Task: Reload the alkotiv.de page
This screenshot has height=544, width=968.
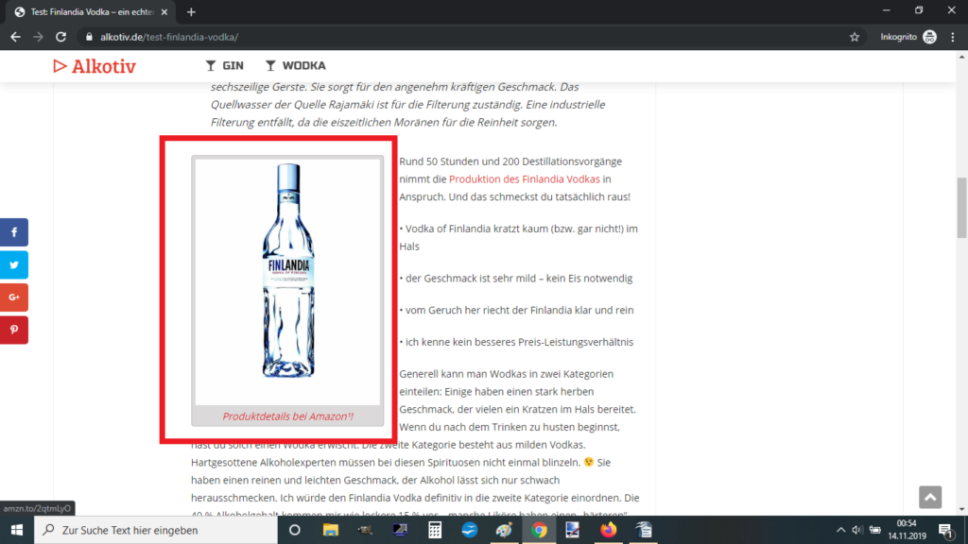Action: (x=60, y=37)
